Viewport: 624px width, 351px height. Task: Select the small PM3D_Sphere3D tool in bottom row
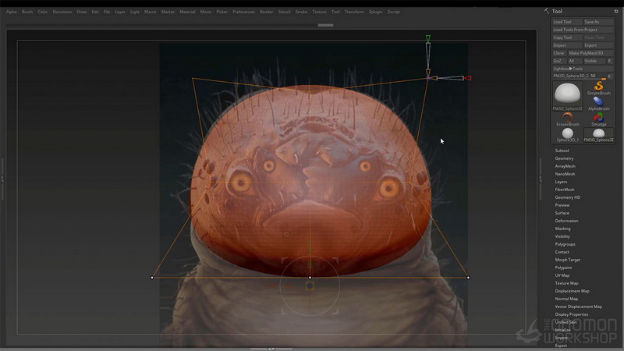pyautogui.click(x=598, y=135)
